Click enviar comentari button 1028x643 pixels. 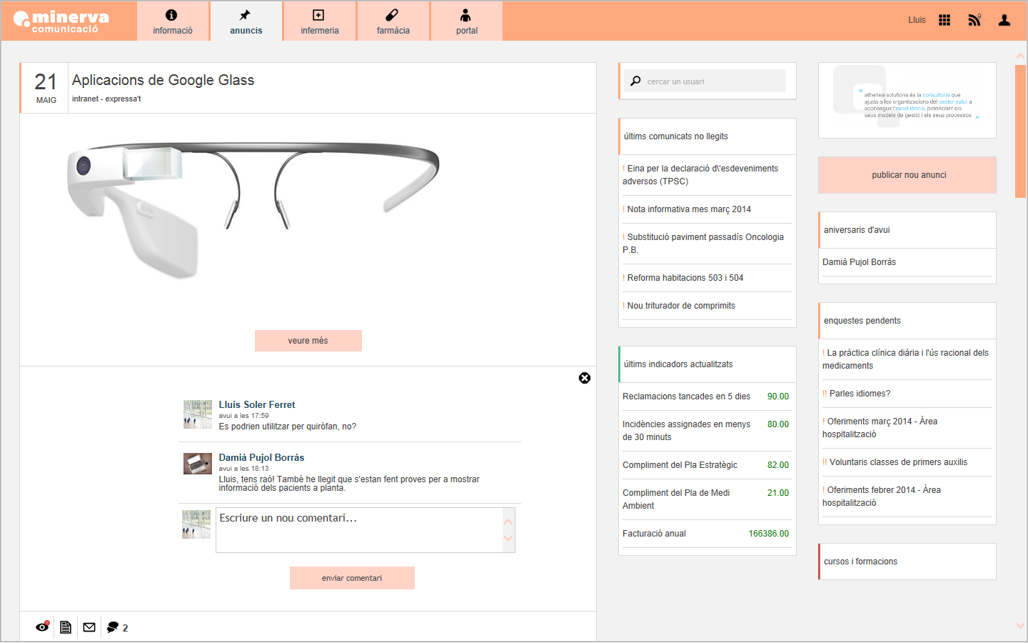352,578
